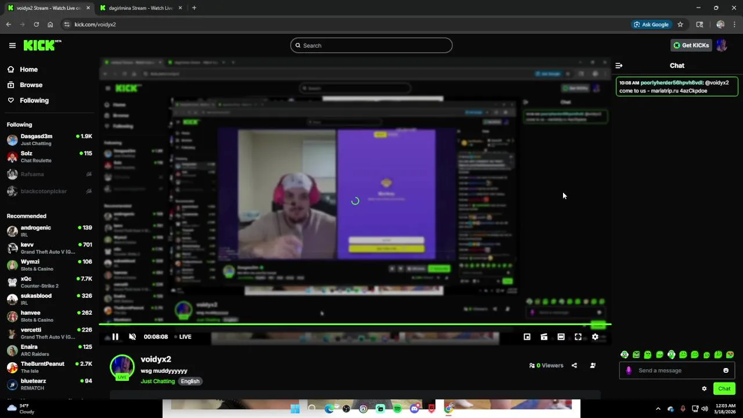The image size is (743, 418).
Task: Open recommended channel vercetti
Action: [49, 333]
